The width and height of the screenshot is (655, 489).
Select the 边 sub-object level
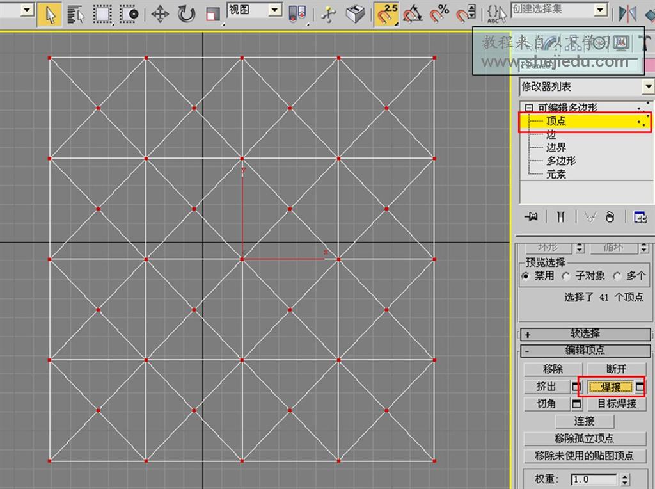[551, 134]
